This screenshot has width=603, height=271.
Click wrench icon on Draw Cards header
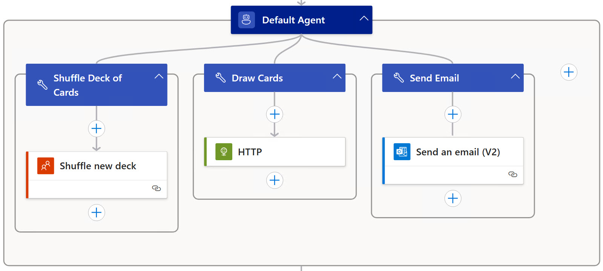click(x=220, y=78)
